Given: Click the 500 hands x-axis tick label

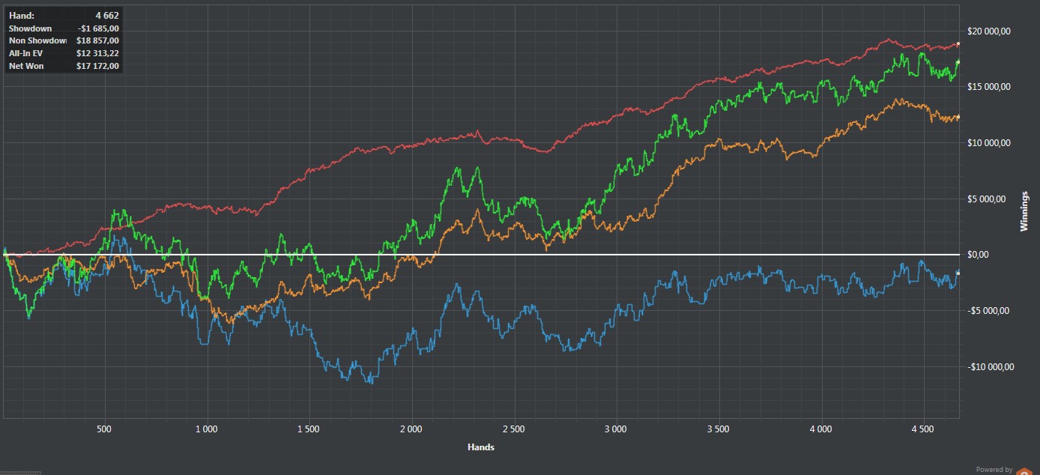Looking at the screenshot, I should click(104, 429).
